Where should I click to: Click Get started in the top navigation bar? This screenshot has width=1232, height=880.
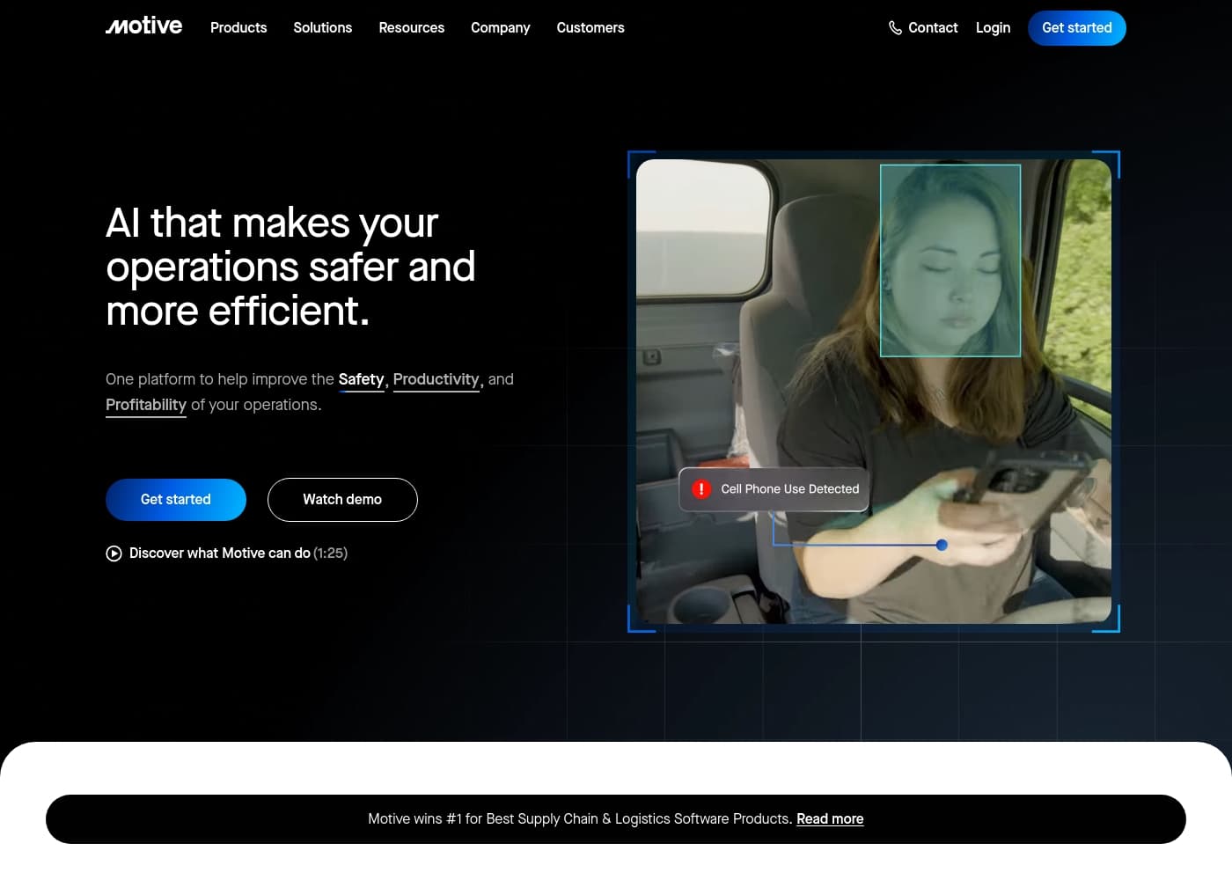[x=1076, y=28]
